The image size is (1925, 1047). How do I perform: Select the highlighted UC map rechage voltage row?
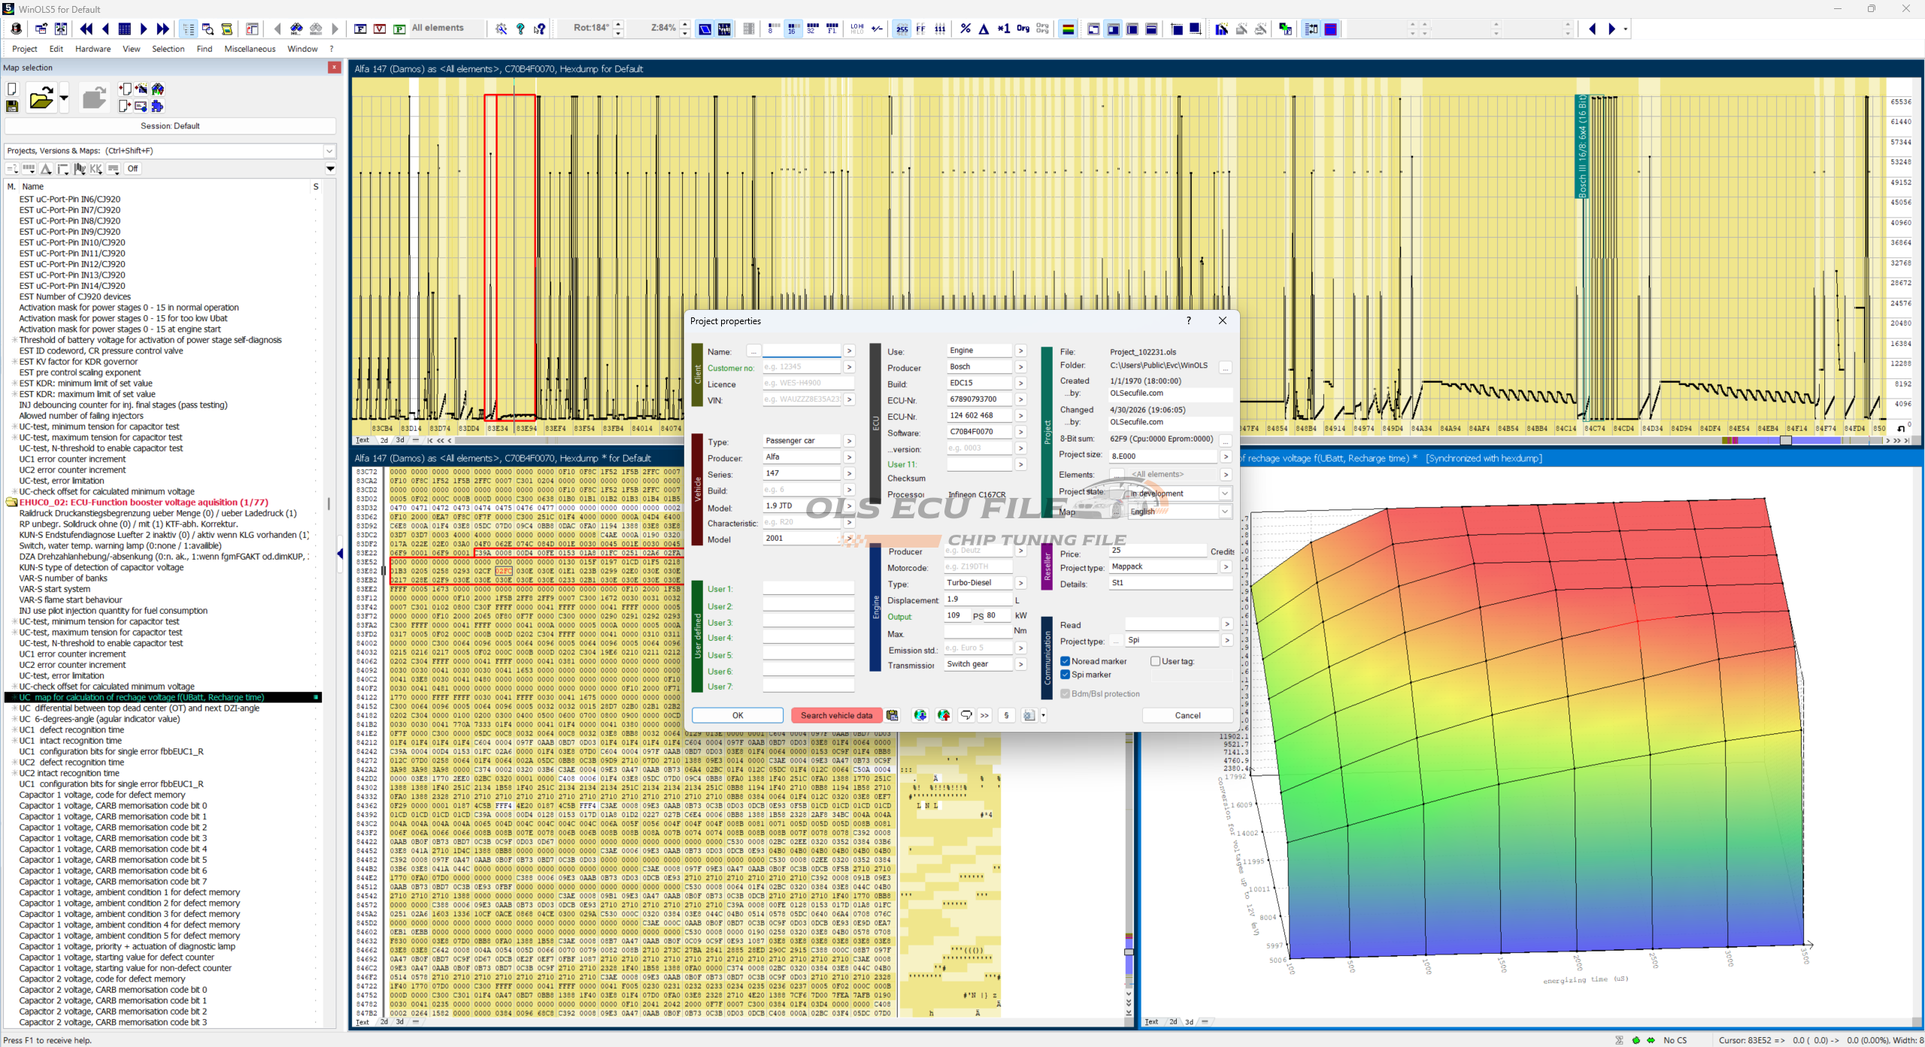point(163,697)
